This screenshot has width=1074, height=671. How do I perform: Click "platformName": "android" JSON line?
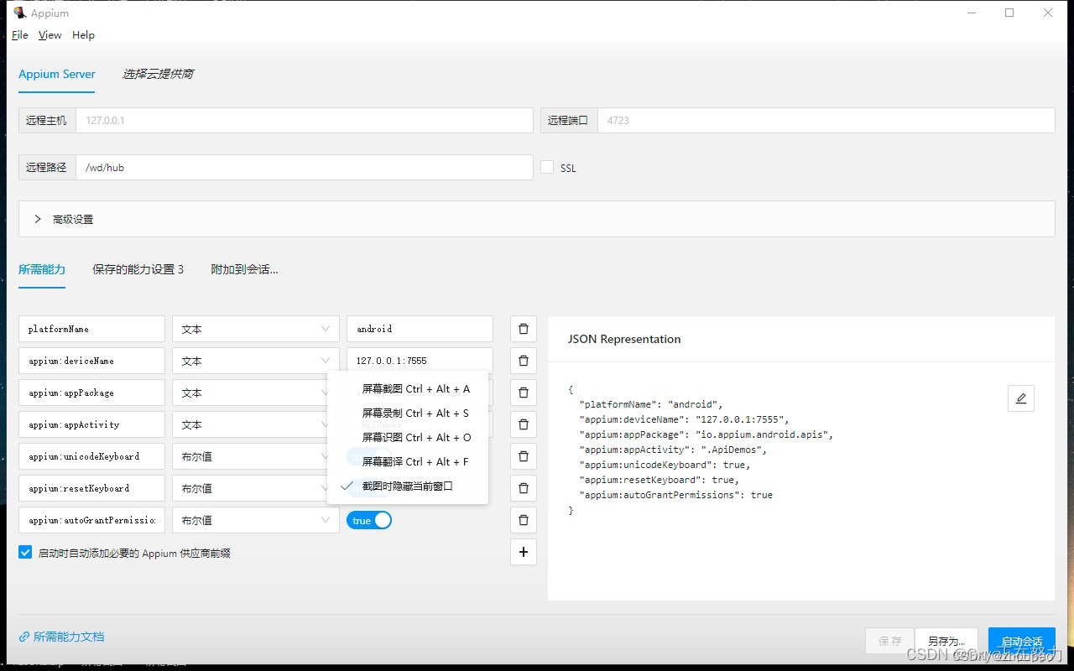(651, 404)
